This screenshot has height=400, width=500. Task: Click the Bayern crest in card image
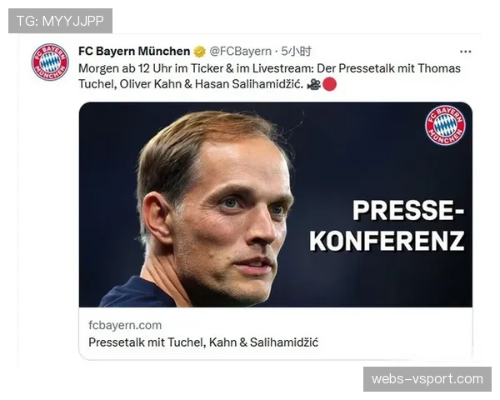pos(445,125)
